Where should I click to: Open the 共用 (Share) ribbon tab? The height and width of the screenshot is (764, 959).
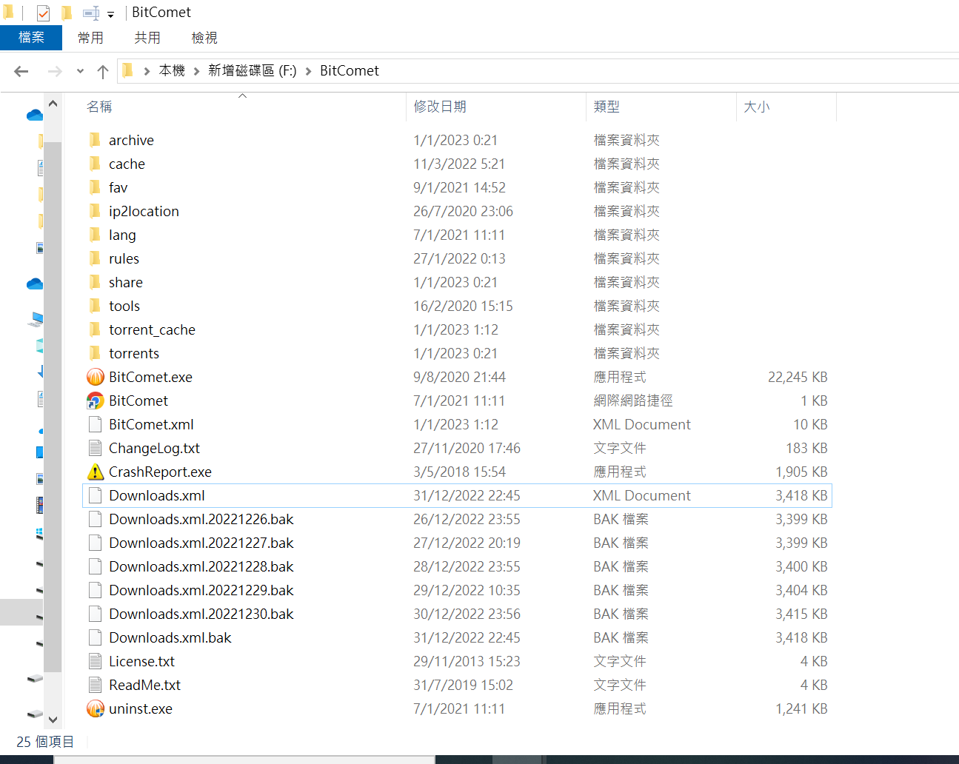147,38
